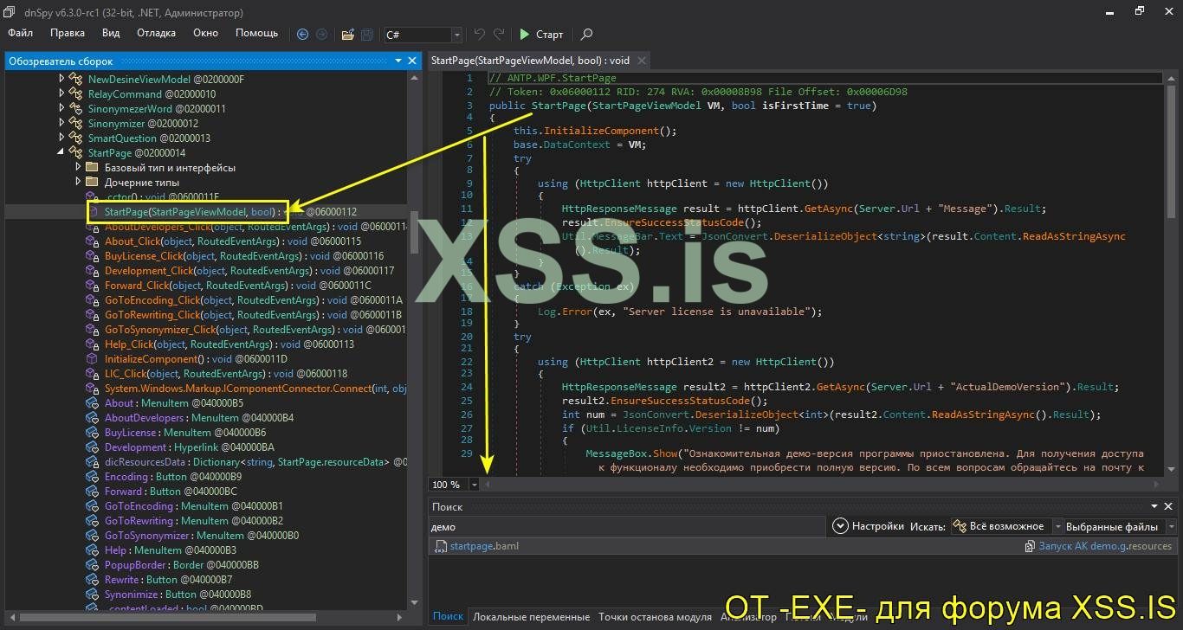
Task: Collapse the StartPage @02000014 class node
Action: (x=61, y=152)
